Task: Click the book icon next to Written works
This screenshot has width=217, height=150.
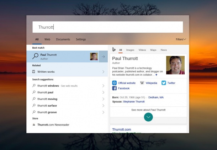Action: pyautogui.click(x=34, y=72)
